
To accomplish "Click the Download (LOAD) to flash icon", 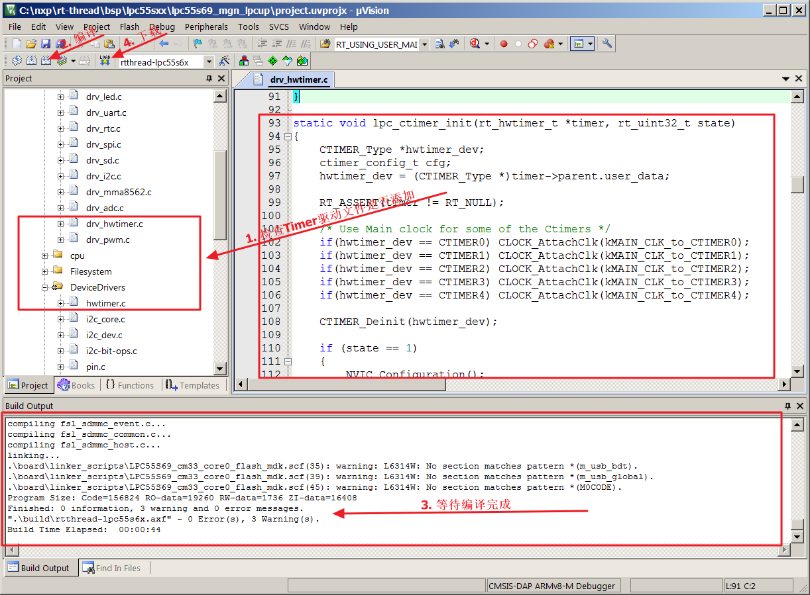I will coord(105,62).
